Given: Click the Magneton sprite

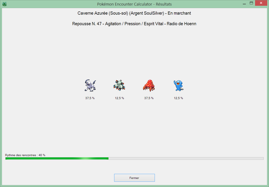Looking at the screenshot, I should tap(119, 85).
